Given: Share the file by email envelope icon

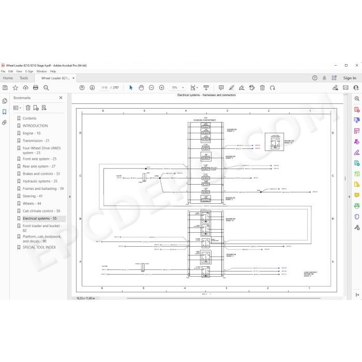Looking at the screenshot, I should click(345, 88).
